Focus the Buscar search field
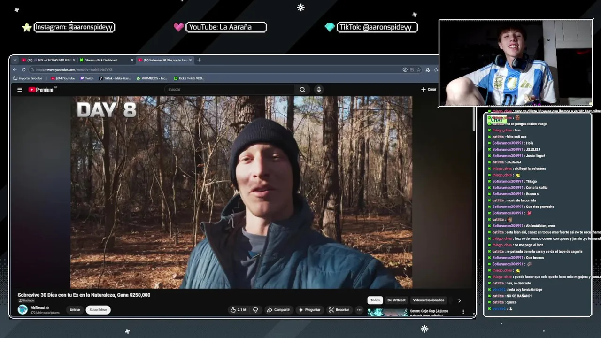This screenshot has height=338, width=601. [x=230, y=90]
